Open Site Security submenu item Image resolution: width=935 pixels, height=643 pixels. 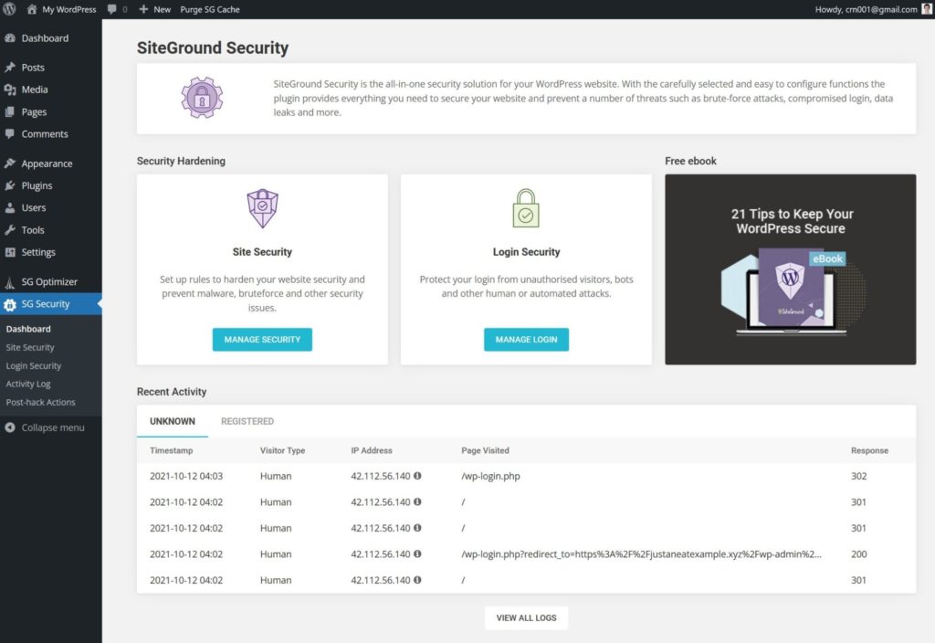coord(30,347)
